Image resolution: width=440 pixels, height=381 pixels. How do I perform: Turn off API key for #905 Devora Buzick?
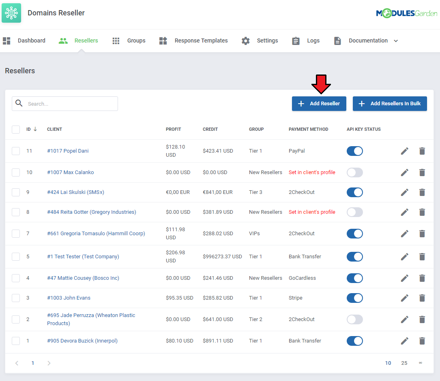pos(355,341)
